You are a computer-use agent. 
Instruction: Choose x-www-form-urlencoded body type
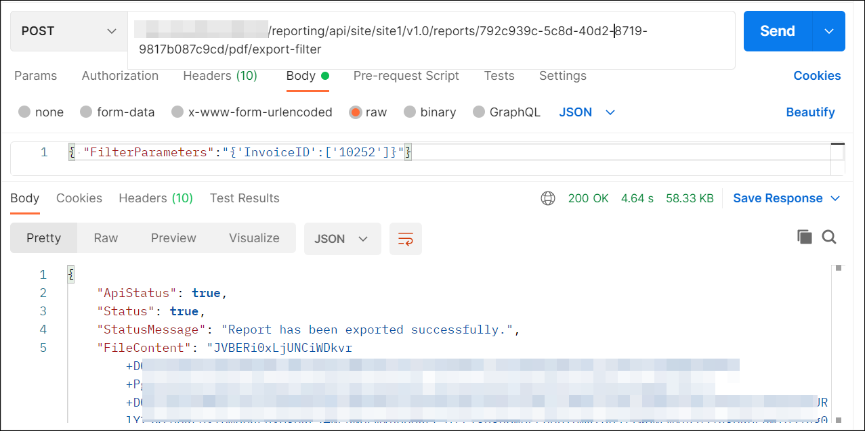click(x=177, y=112)
